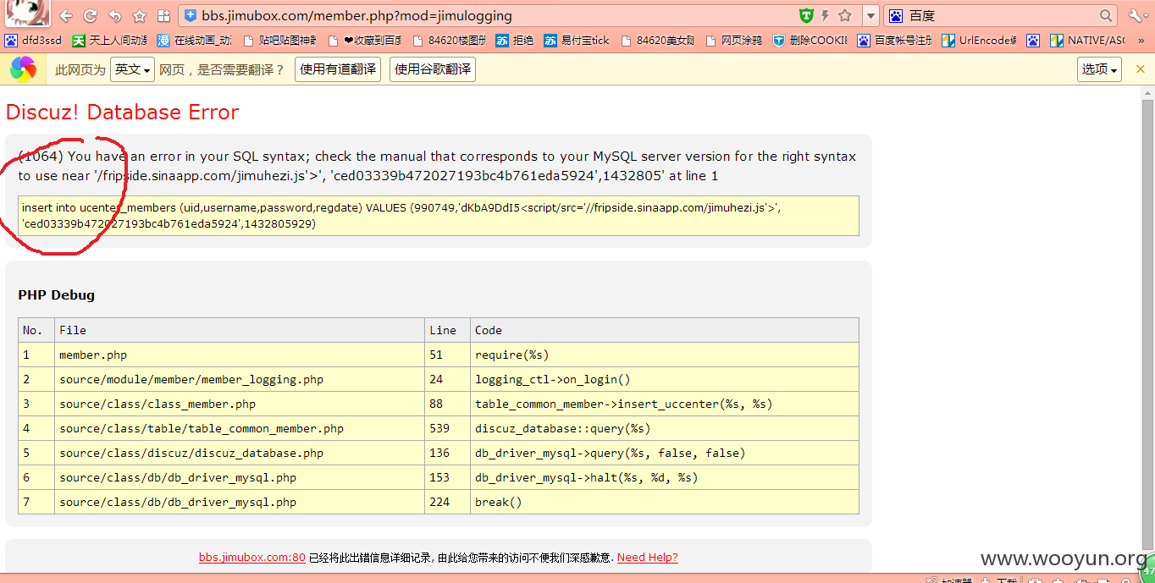Click the Need Help? link
This screenshot has width=1155, height=583.
pos(648,557)
